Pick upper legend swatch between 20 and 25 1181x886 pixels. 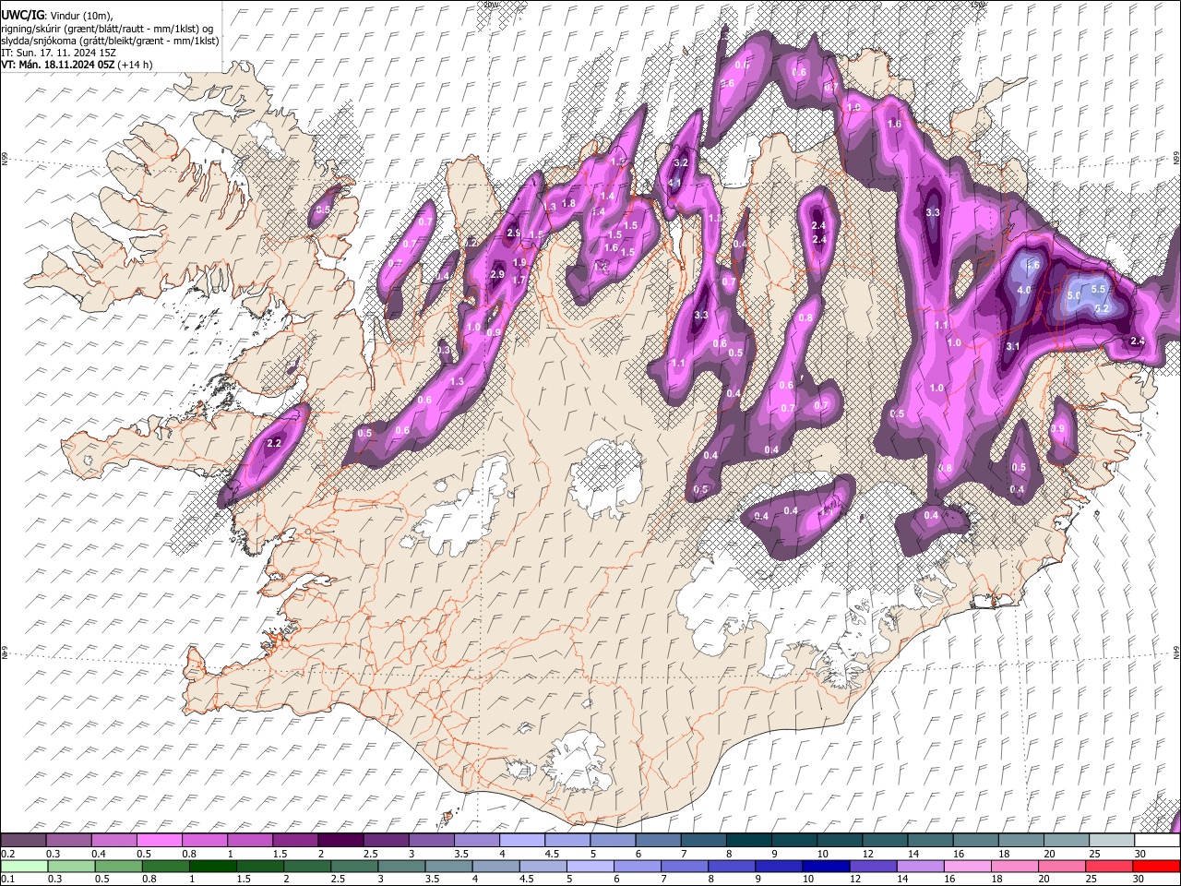[x=1065, y=841]
